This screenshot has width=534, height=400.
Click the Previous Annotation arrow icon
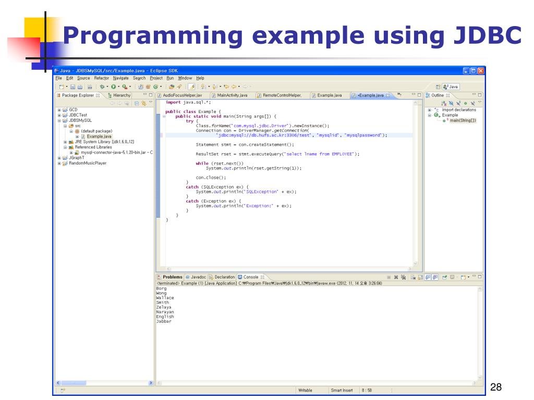pyautogui.click(x=214, y=87)
